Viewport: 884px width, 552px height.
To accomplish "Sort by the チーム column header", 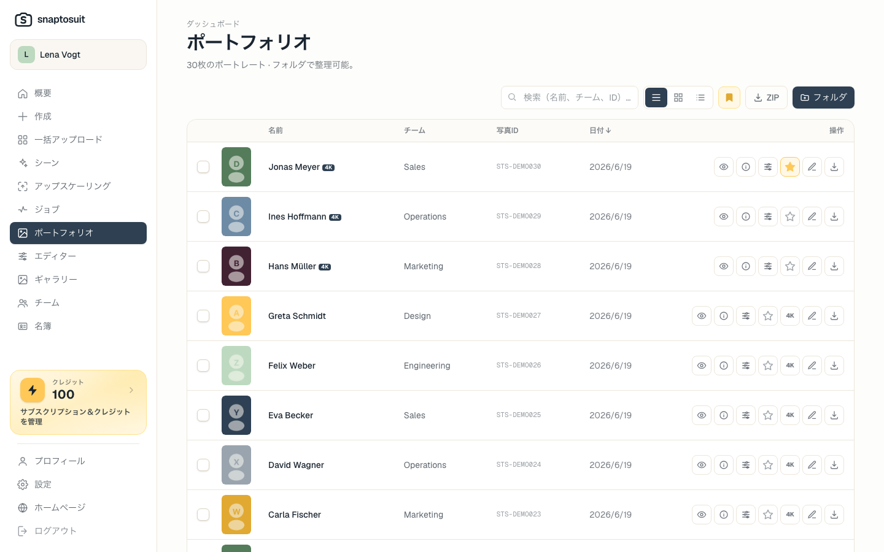I will (x=414, y=131).
